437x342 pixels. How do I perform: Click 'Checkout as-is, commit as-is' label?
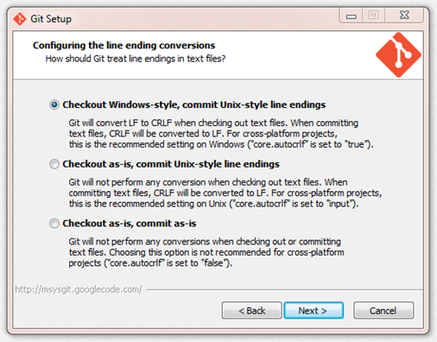[x=130, y=224]
